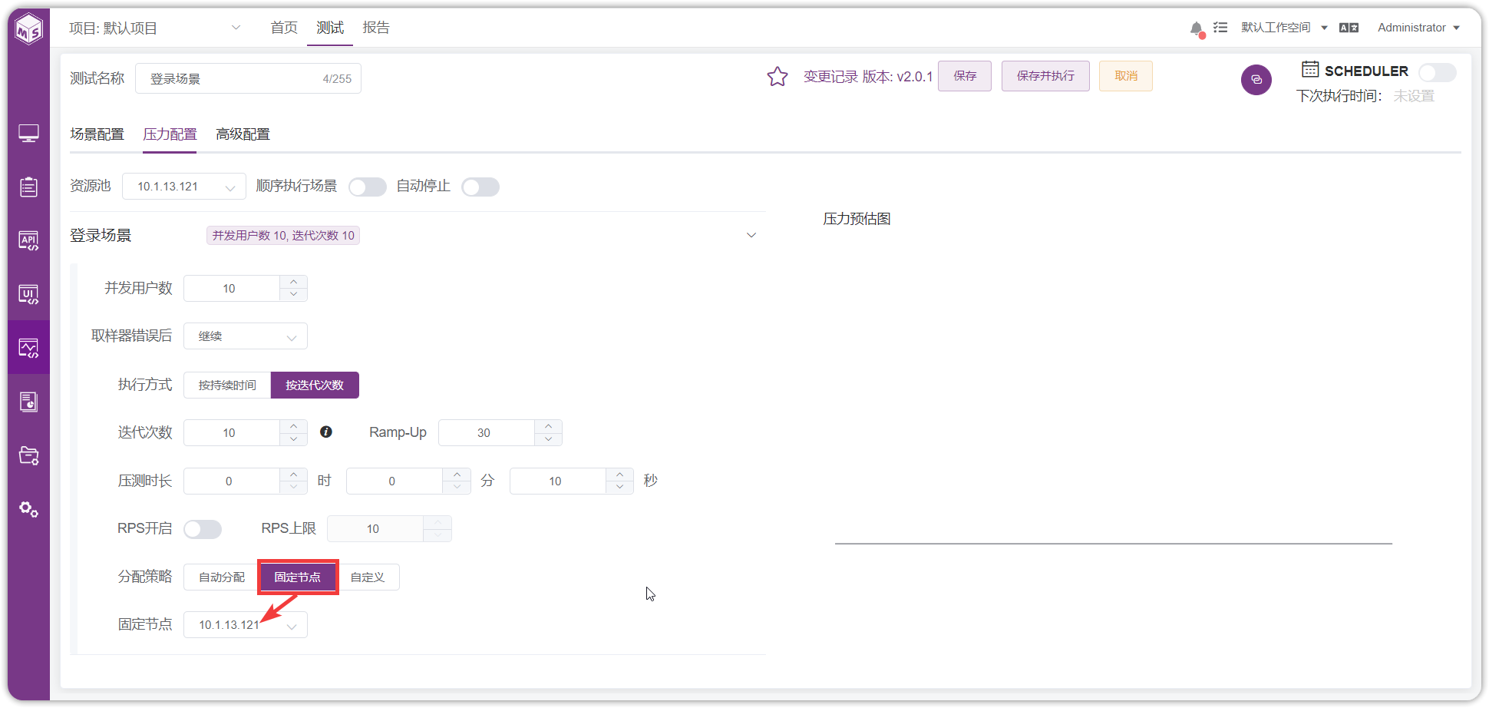Select execution by duration option
The height and width of the screenshot is (708, 1489).
pos(227,385)
